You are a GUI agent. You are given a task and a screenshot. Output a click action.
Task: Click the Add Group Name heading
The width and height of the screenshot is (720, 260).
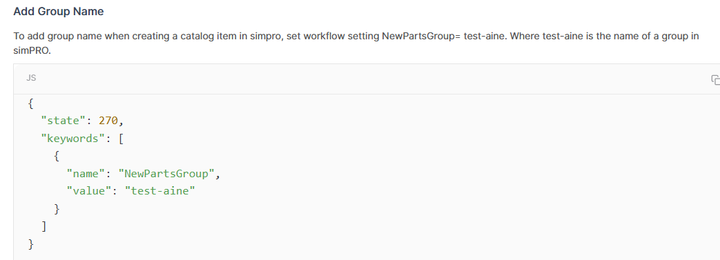[x=58, y=12]
